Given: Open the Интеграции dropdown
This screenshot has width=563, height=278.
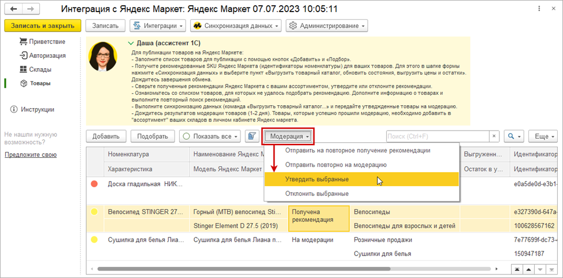Looking at the screenshot, I should click(158, 25).
